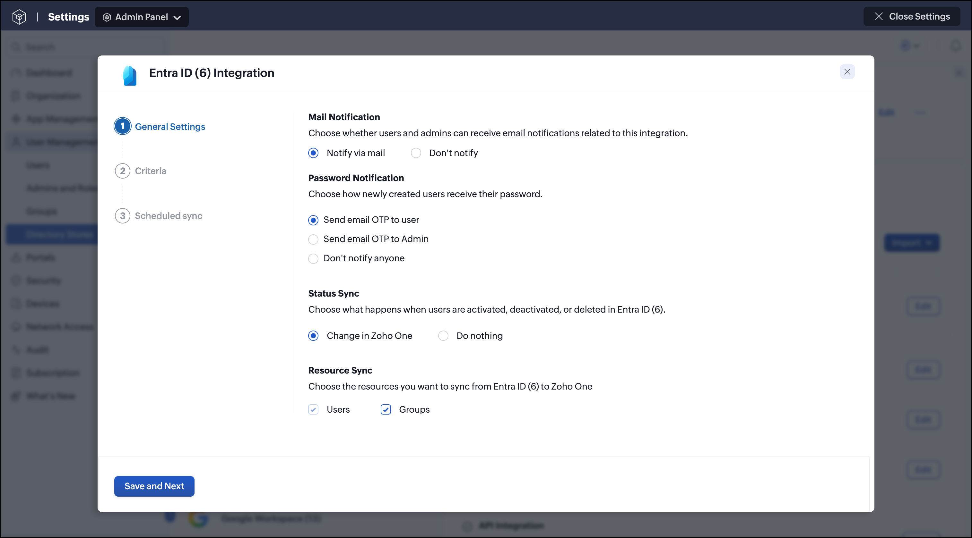The height and width of the screenshot is (538, 972).
Task: Close the Entra ID Integration dialog with the X
Action: coord(847,71)
